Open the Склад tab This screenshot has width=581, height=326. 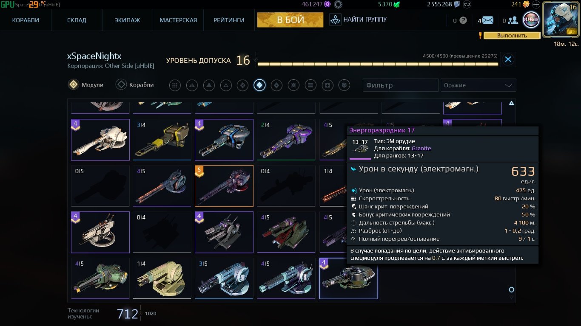(x=77, y=20)
